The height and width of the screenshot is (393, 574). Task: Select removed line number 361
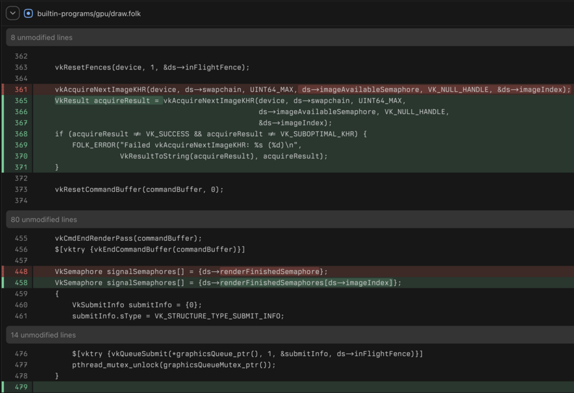[21, 90]
